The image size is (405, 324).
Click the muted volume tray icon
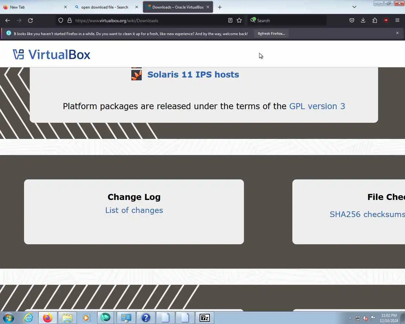365,318
